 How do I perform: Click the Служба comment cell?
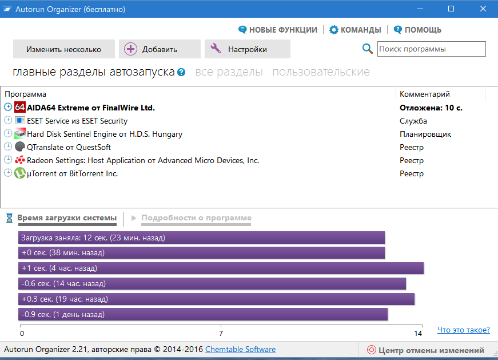413,121
